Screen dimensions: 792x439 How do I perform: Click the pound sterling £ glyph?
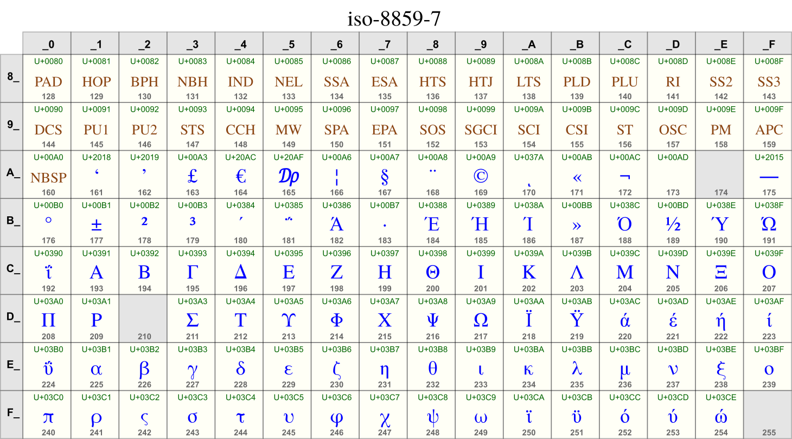192,176
